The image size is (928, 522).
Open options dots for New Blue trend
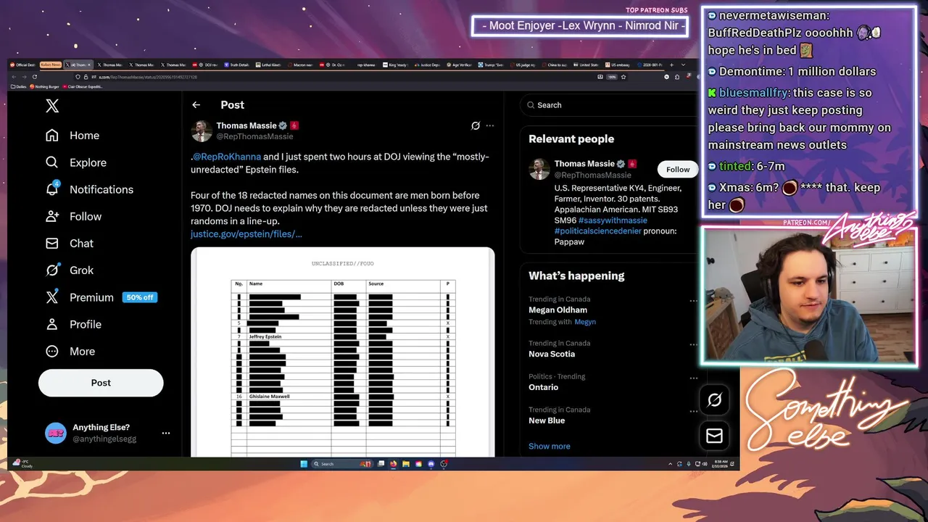694,412
